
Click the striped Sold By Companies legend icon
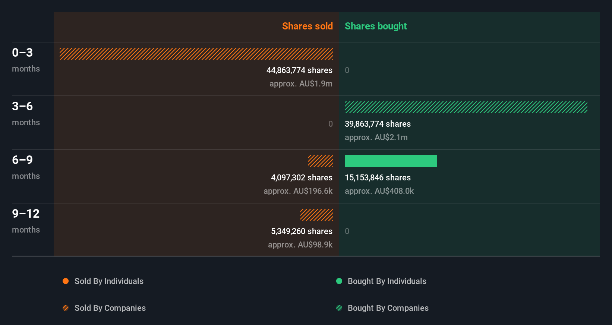click(x=66, y=308)
